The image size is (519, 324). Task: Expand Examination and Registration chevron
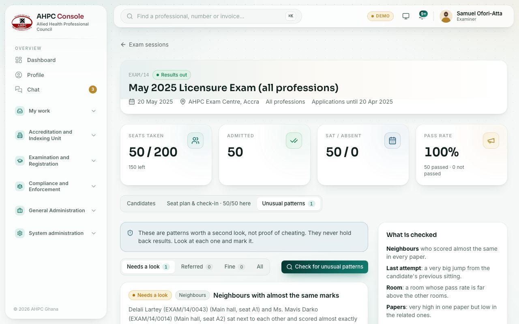94,161
